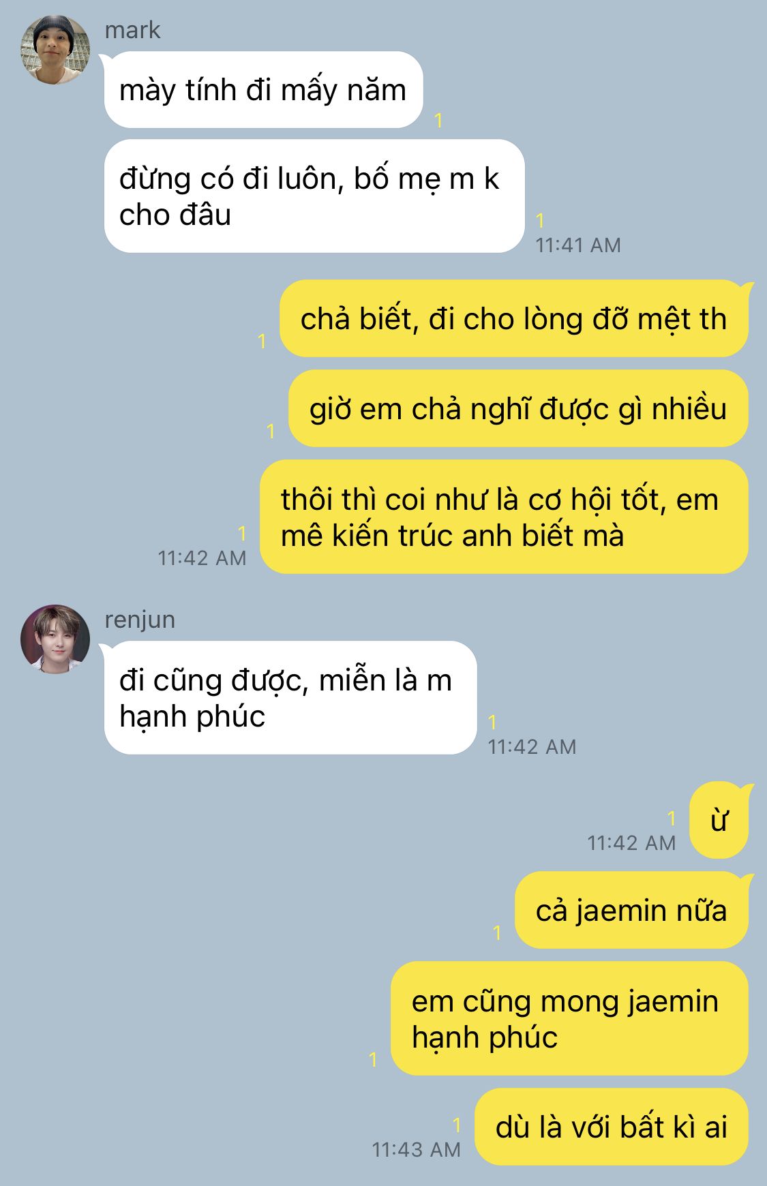Image resolution: width=767 pixels, height=1186 pixels.
Task: Tap the sender name mark
Action: coord(132,30)
